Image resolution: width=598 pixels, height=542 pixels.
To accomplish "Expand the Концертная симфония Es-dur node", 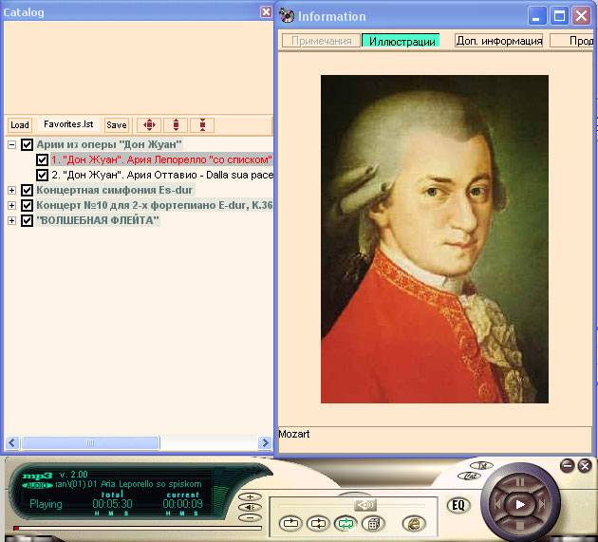I will click(x=11, y=190).
